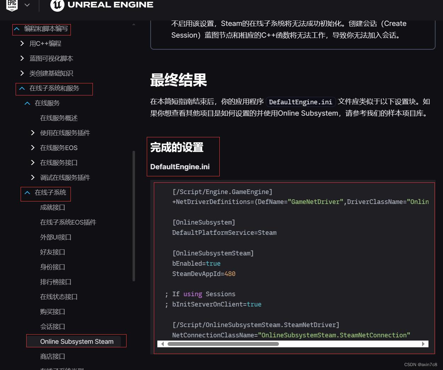Screen dimensions: 443x370
Task: Click the SteamNetDriver section code line
Action: 256,325
